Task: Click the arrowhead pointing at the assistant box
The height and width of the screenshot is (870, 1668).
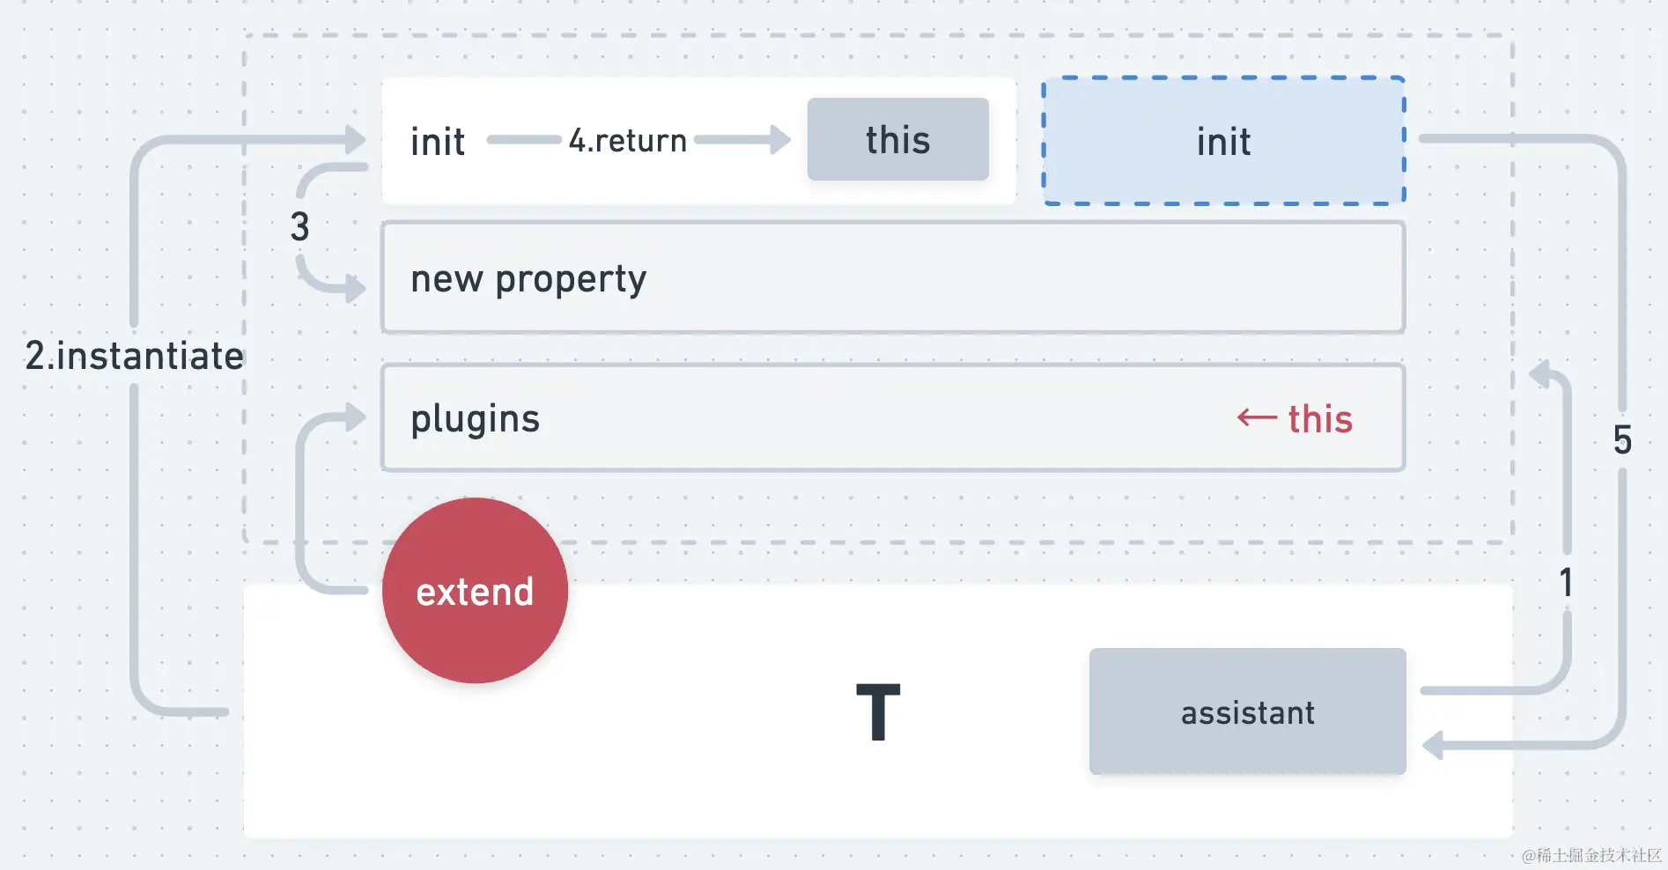Action: (1434, 745)
